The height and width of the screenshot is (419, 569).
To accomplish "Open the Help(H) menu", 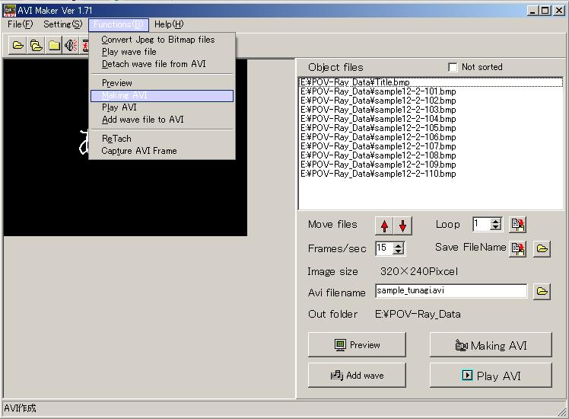I will (x=169, y=24).
